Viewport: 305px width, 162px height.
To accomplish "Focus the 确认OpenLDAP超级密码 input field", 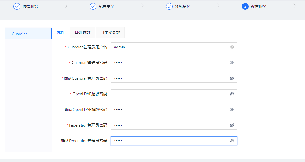I will 174,109.
